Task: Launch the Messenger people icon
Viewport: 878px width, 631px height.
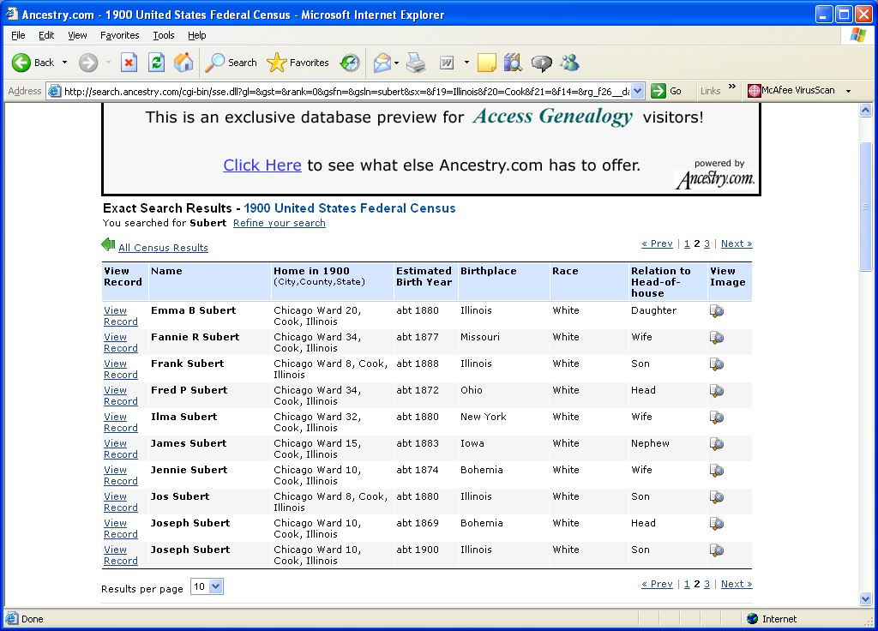Action: 570,63
